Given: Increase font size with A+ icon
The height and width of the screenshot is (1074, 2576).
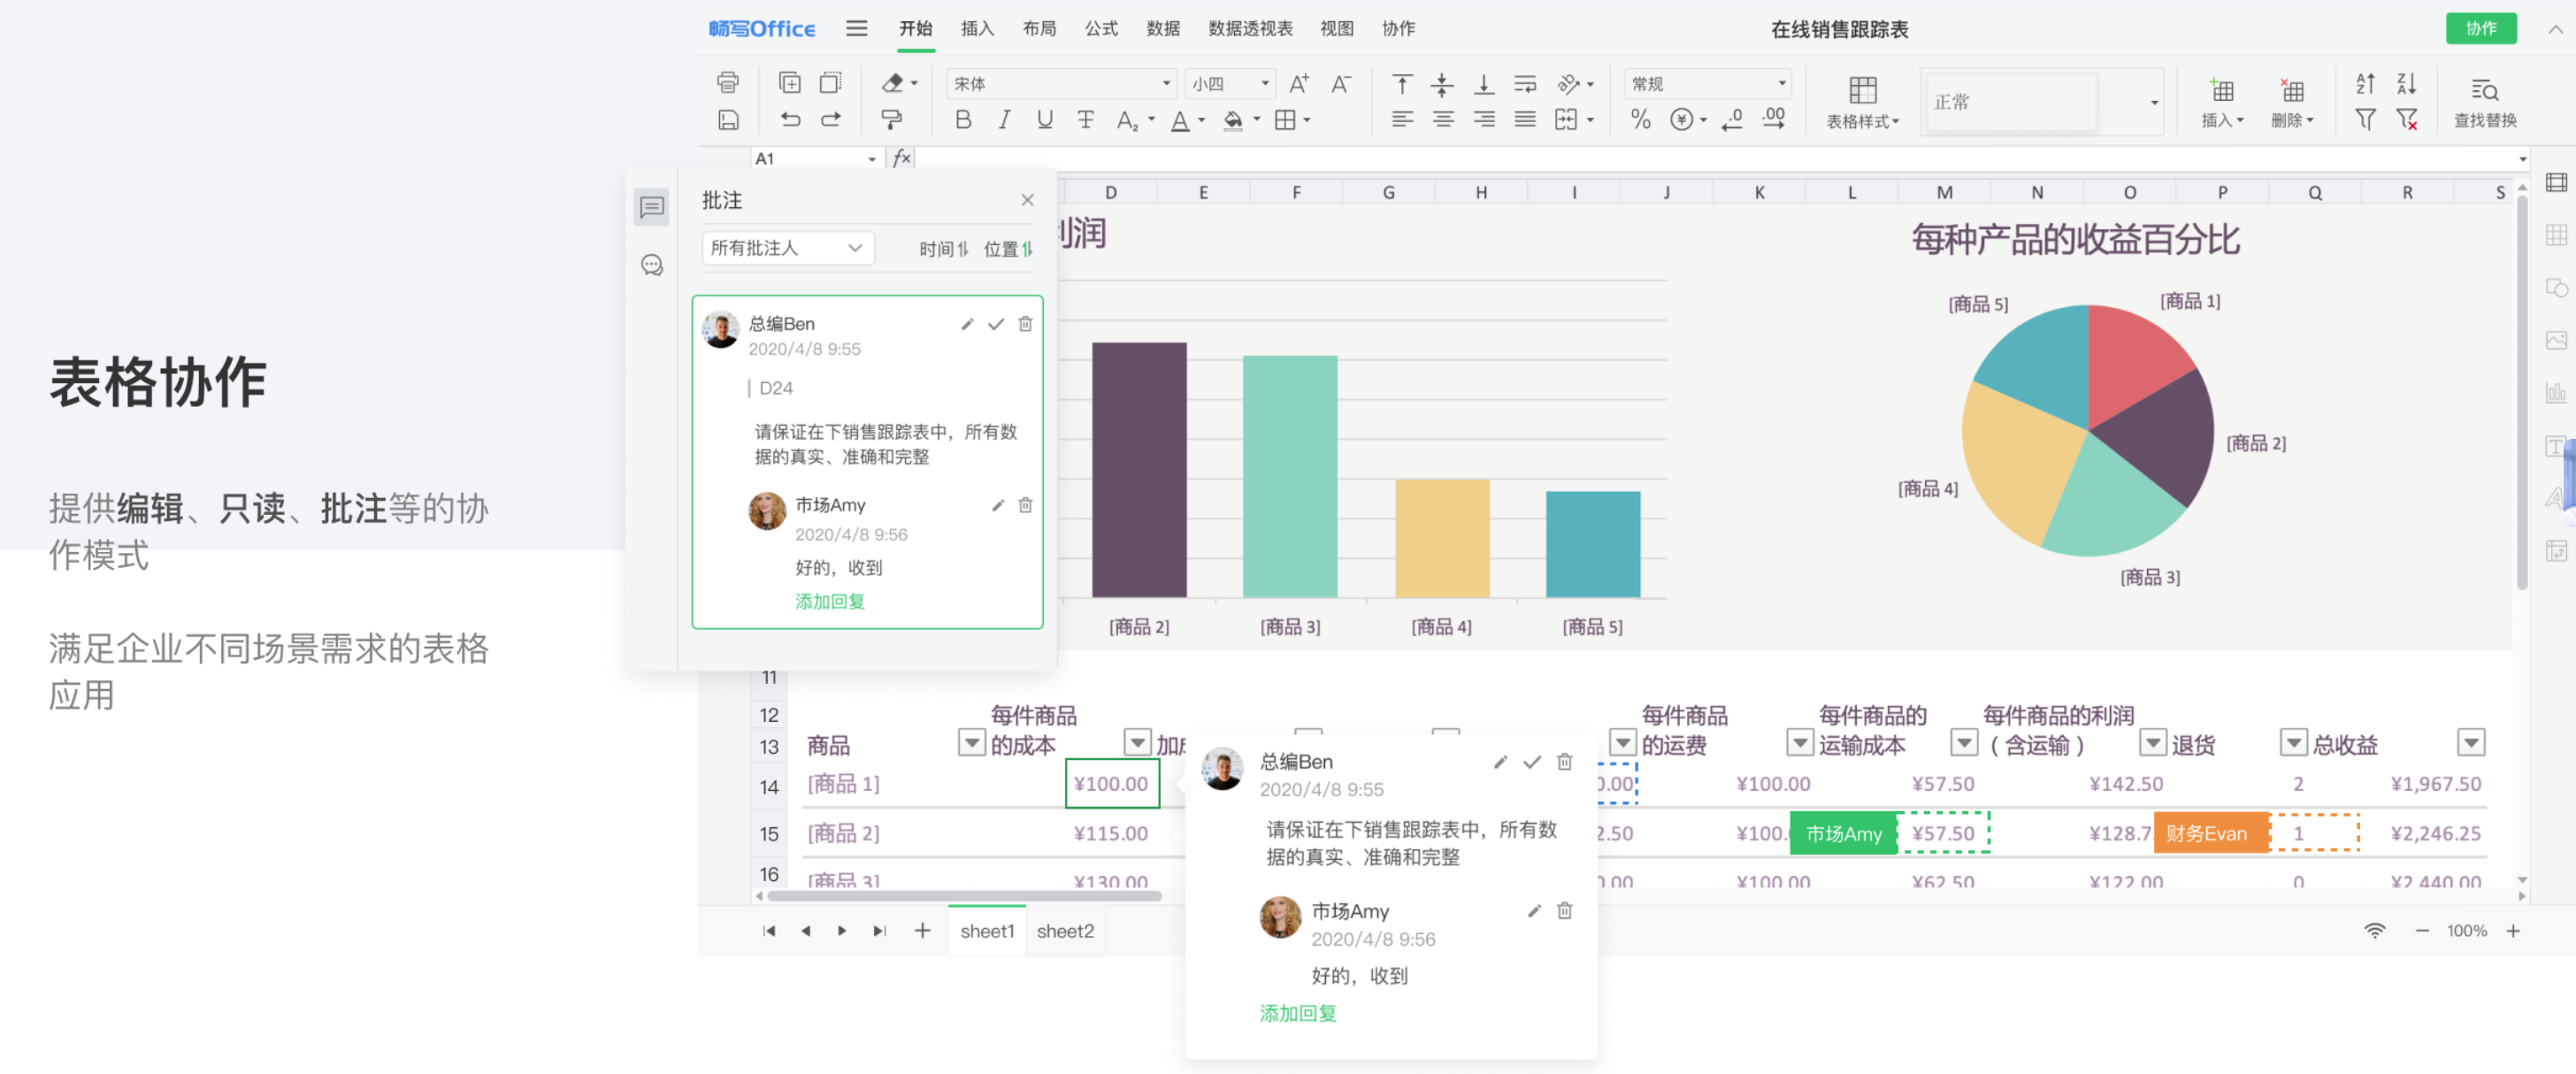Looking at the screenshot, I should click(1299, 84).
